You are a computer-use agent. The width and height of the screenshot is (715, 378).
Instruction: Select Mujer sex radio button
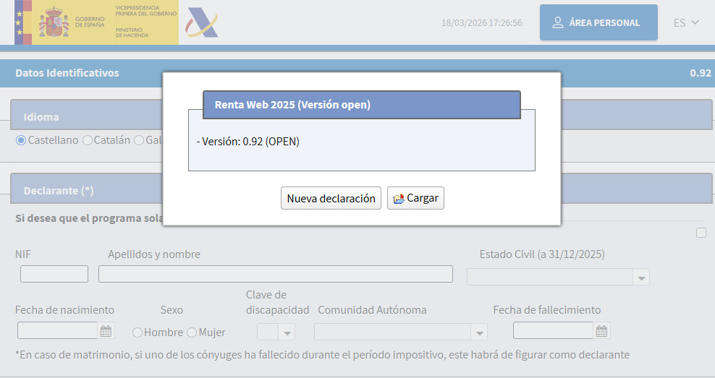[192, 332]
